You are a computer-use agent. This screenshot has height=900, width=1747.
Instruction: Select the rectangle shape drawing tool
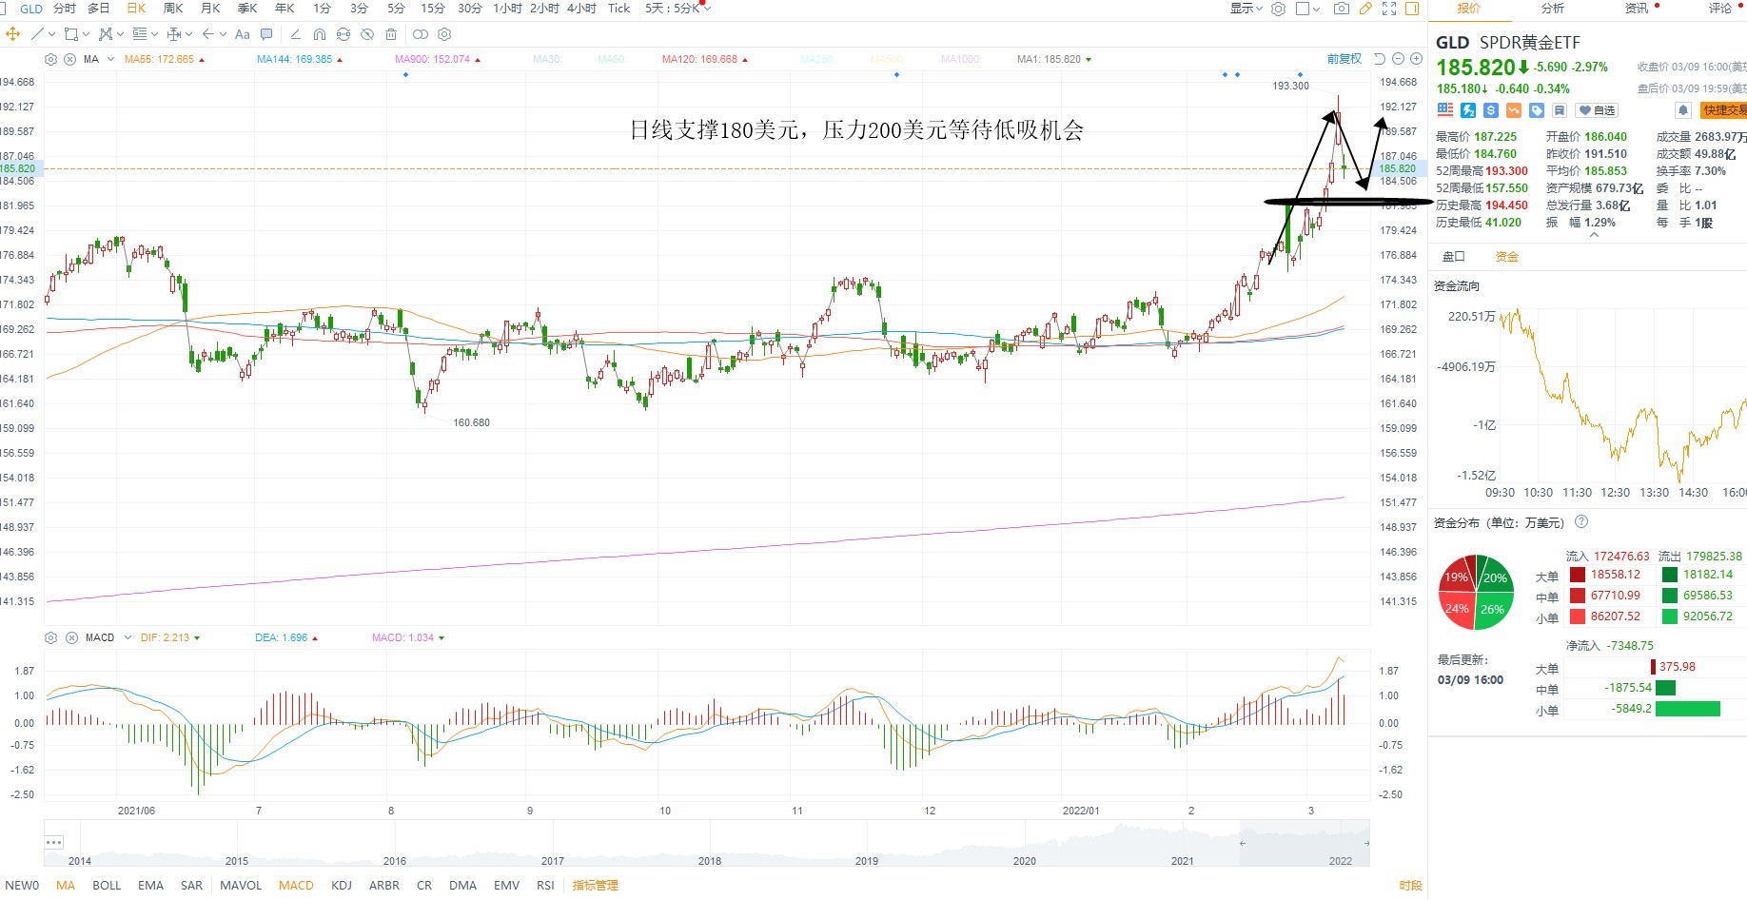71,34
